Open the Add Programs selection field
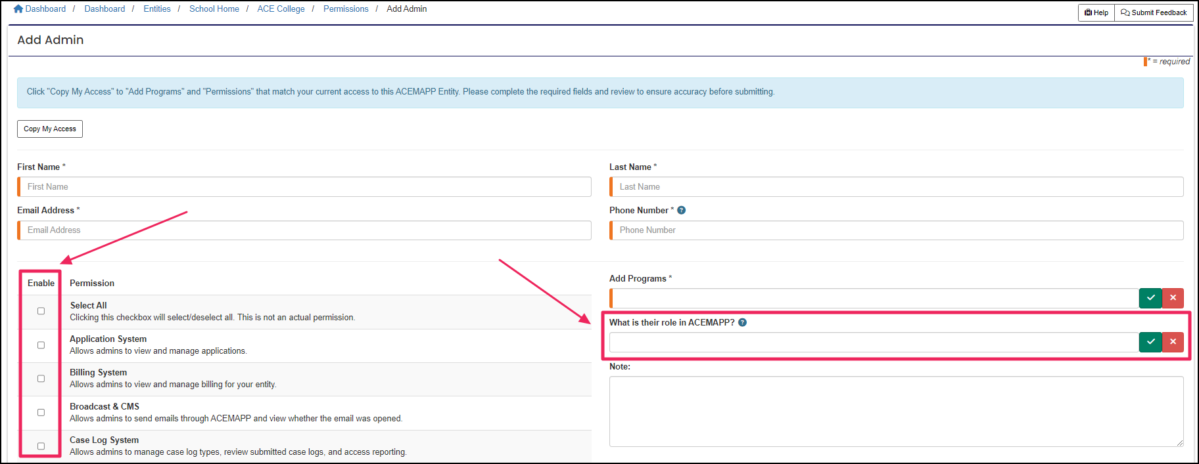 [x=874, y=298]
